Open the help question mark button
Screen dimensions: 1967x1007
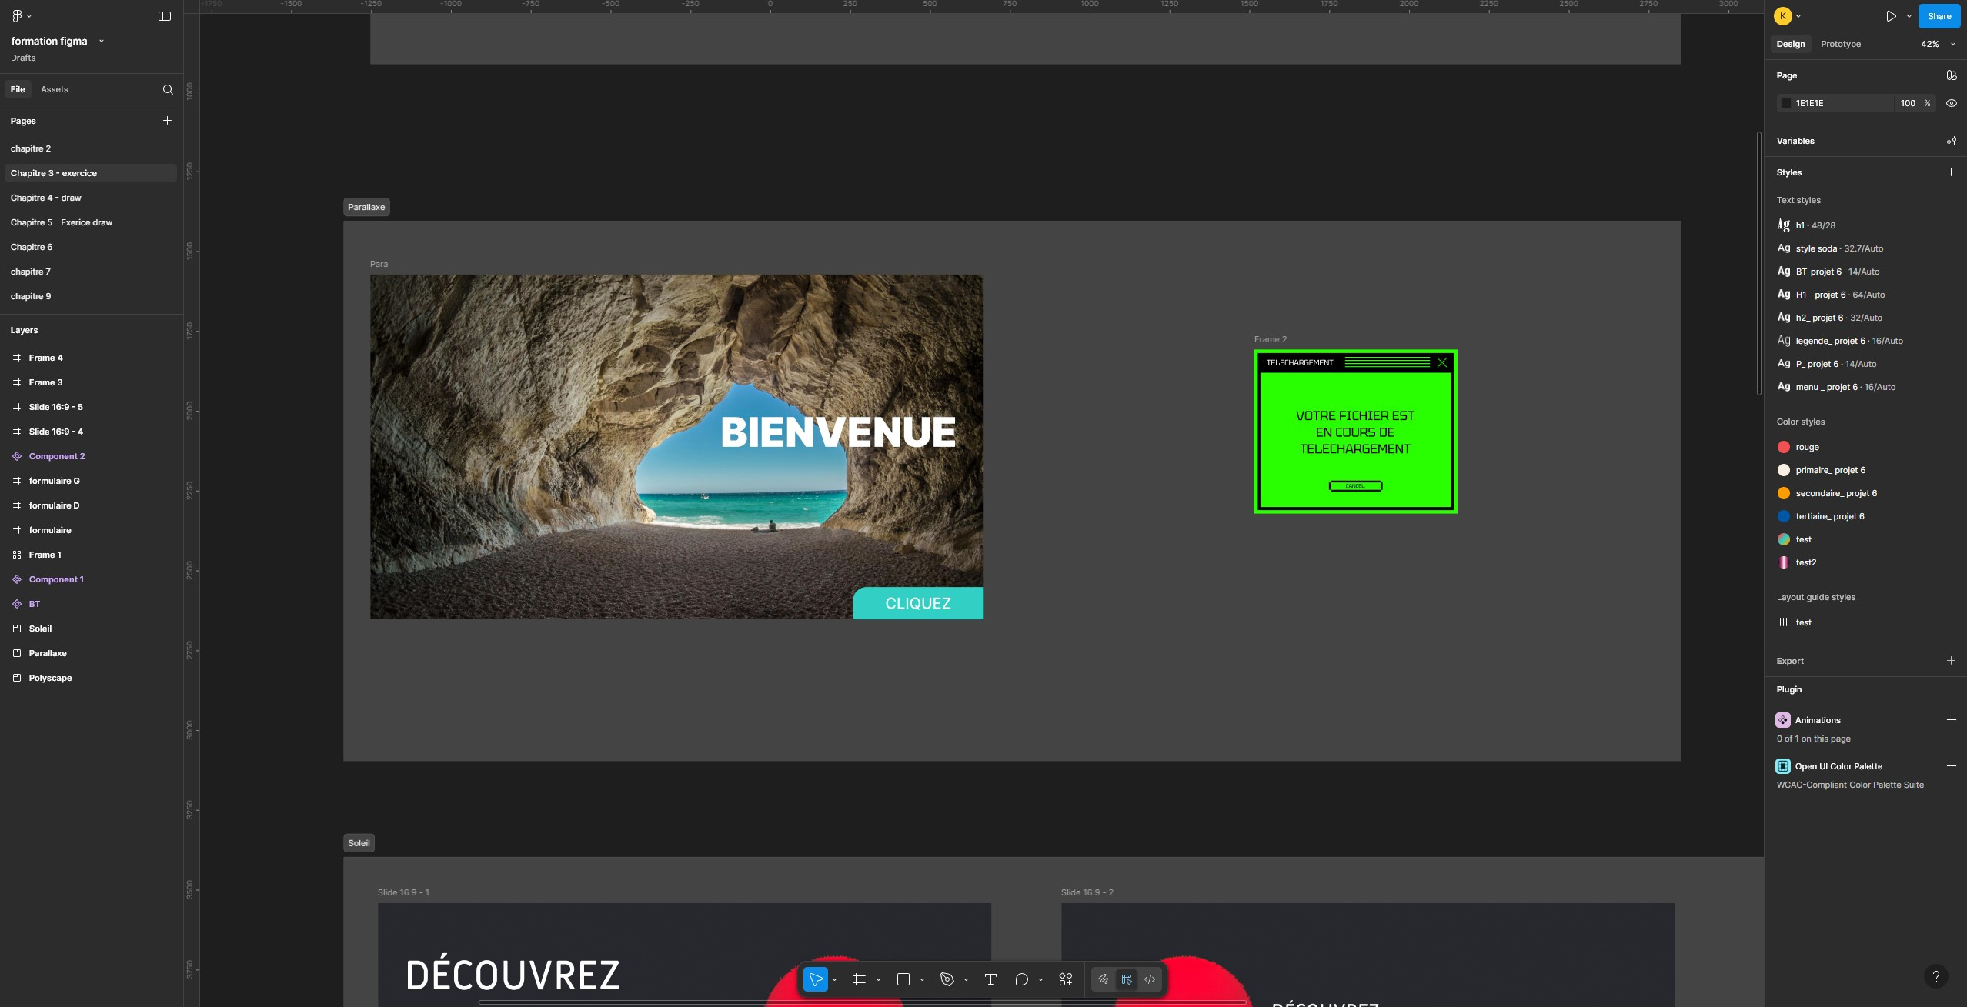point(1935,976)
